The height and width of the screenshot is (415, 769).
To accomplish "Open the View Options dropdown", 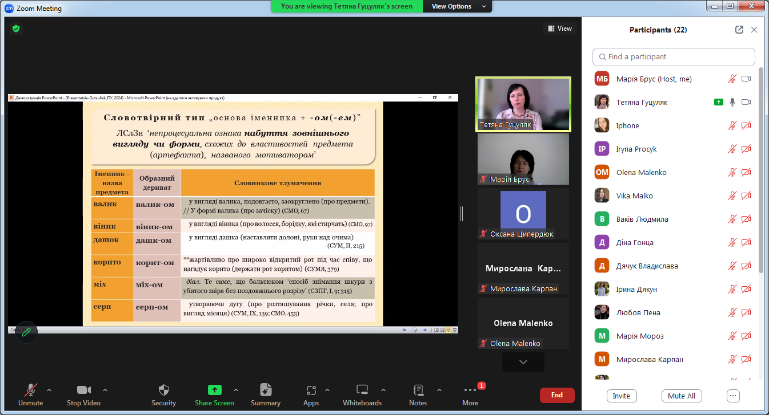I will click(x=458, y=6).
